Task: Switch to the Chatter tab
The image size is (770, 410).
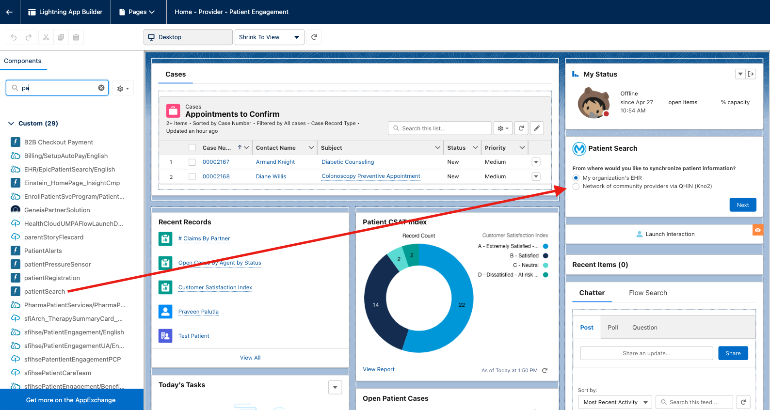Action: [592, 293]
